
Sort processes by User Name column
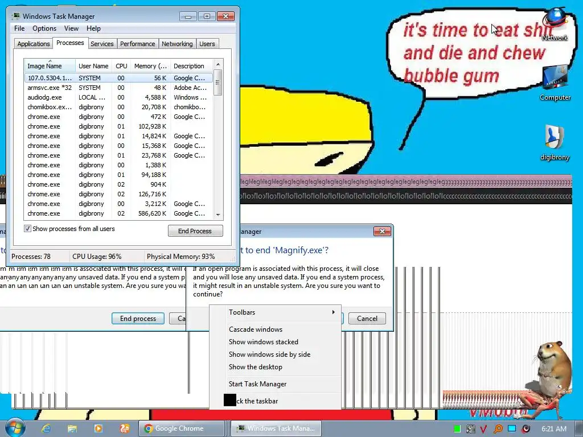pyautogui.click(x=93, y=66)
